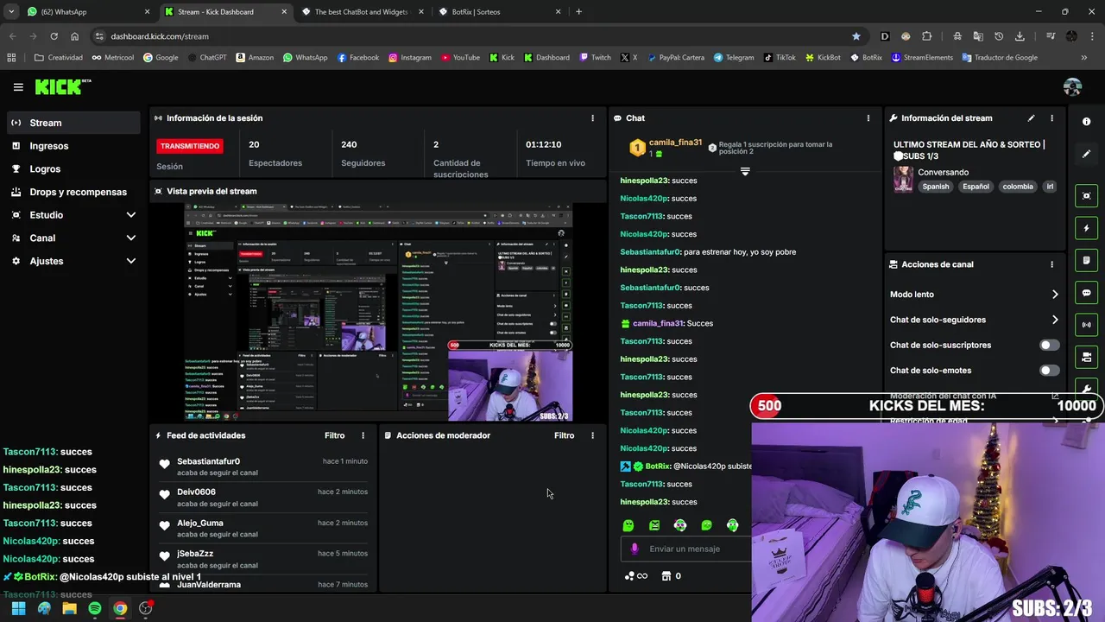
Task: Open the hamburger menu beside Kick logo
Action: pyautogui.click(x=18, y=87)
